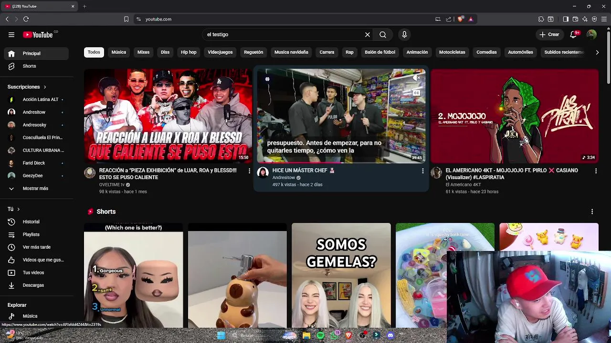Viewport: 611px width, 343px height.
Task: Open Brave Rewards triangle icon
Action: point(471,19)
